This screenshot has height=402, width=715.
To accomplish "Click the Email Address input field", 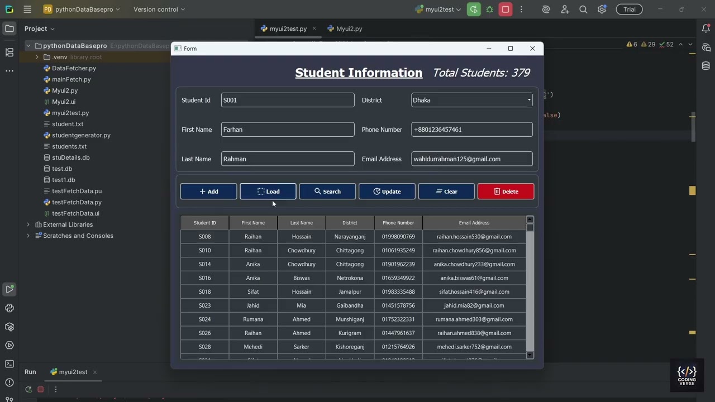I will [x=472, y=159].
